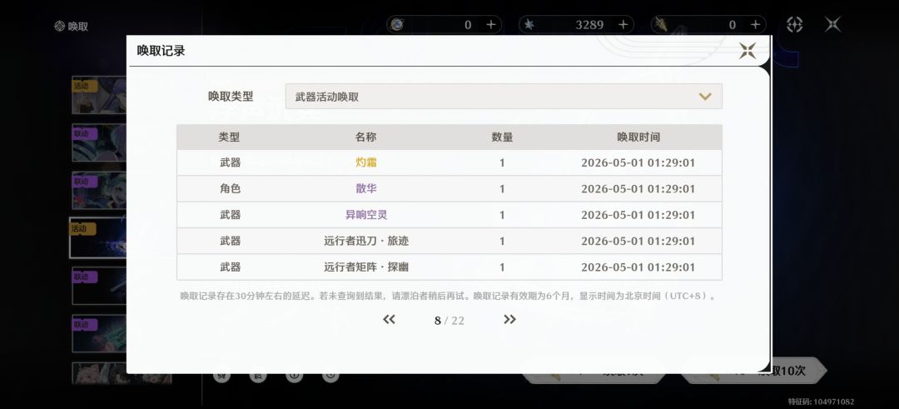Click the 唤取时间 column header
The height and width of the screenshot is (409, 899).
(638, 137)
